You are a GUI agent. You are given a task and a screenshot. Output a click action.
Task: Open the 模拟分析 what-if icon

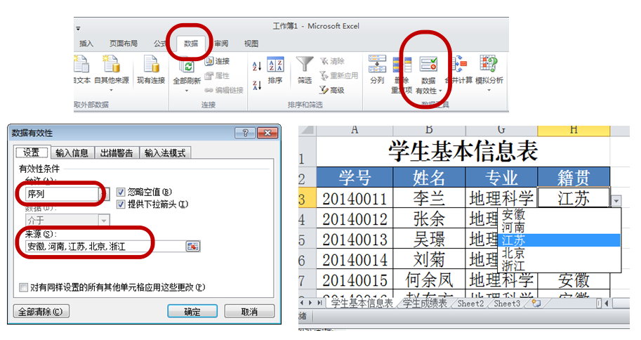click(x=489, y=64)
